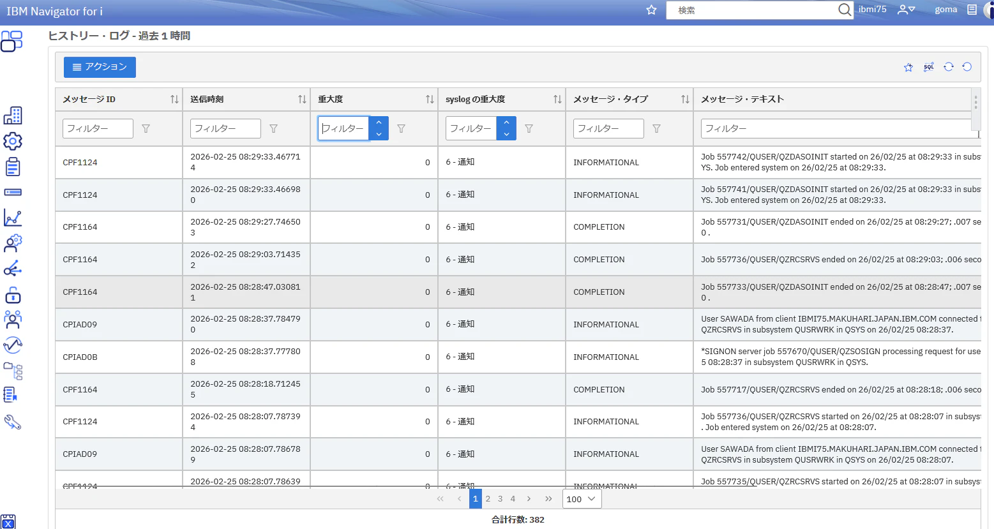
Task: Click the search magnifier icon
Action: (845, 10)
